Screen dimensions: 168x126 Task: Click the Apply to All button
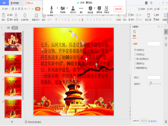tap(136, 121)
